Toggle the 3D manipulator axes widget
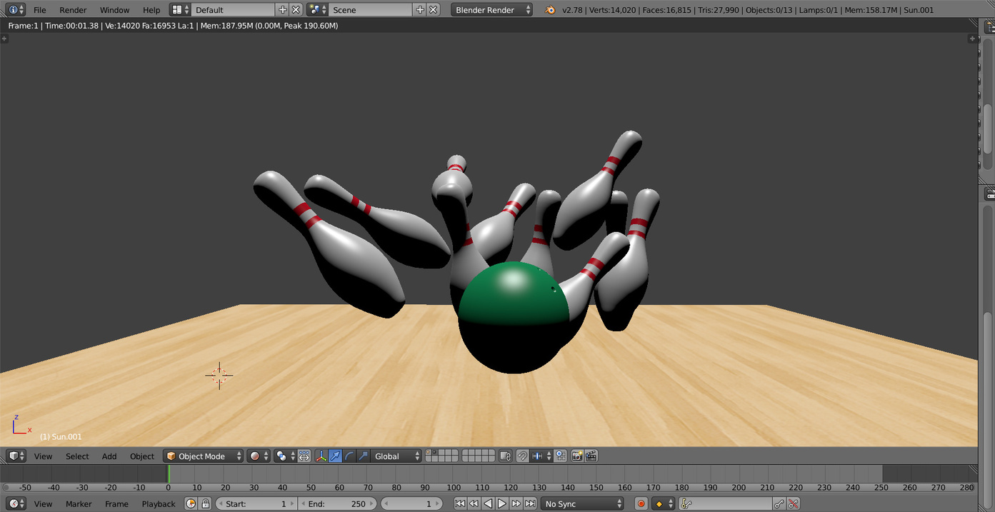The image size is (995, 512). coord(321,456)
